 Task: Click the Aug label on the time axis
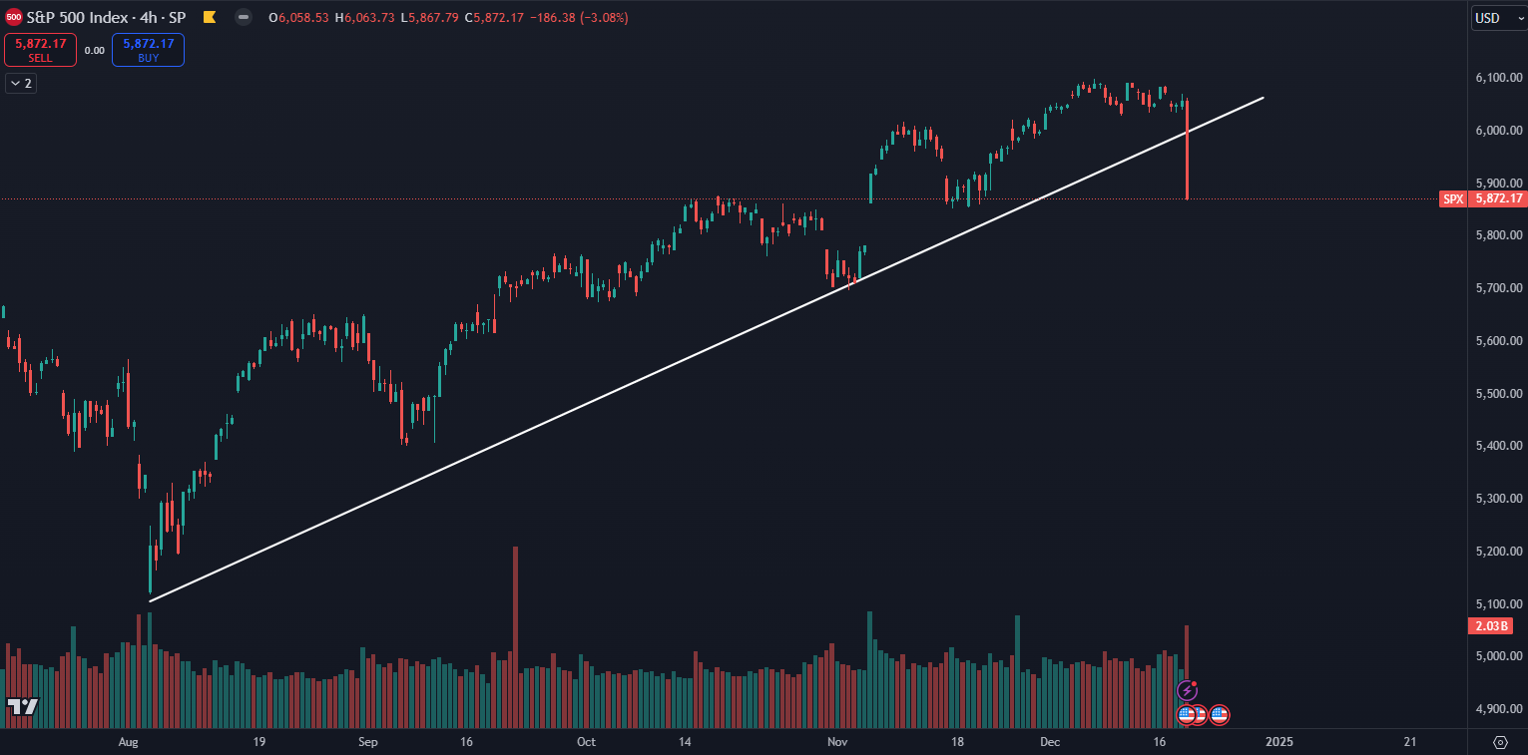tap(128, 742)
